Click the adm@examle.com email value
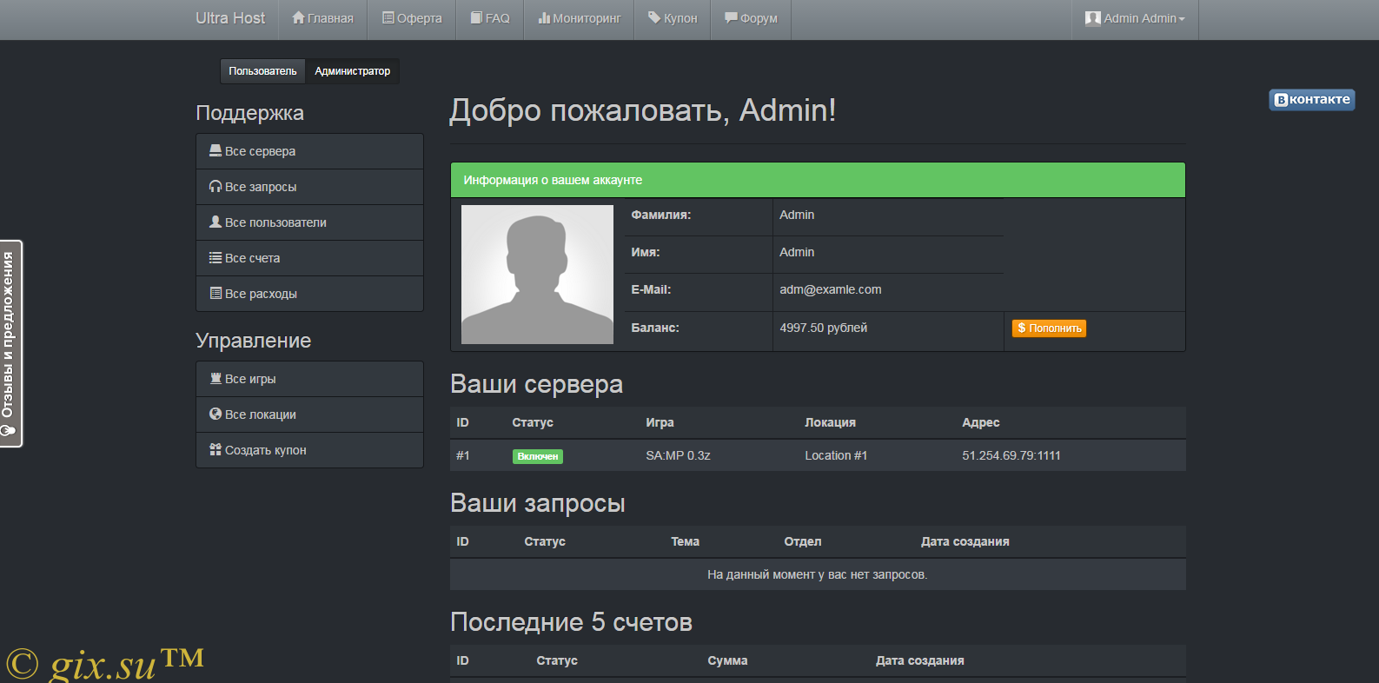1379x683 pixels. point(831,289)
